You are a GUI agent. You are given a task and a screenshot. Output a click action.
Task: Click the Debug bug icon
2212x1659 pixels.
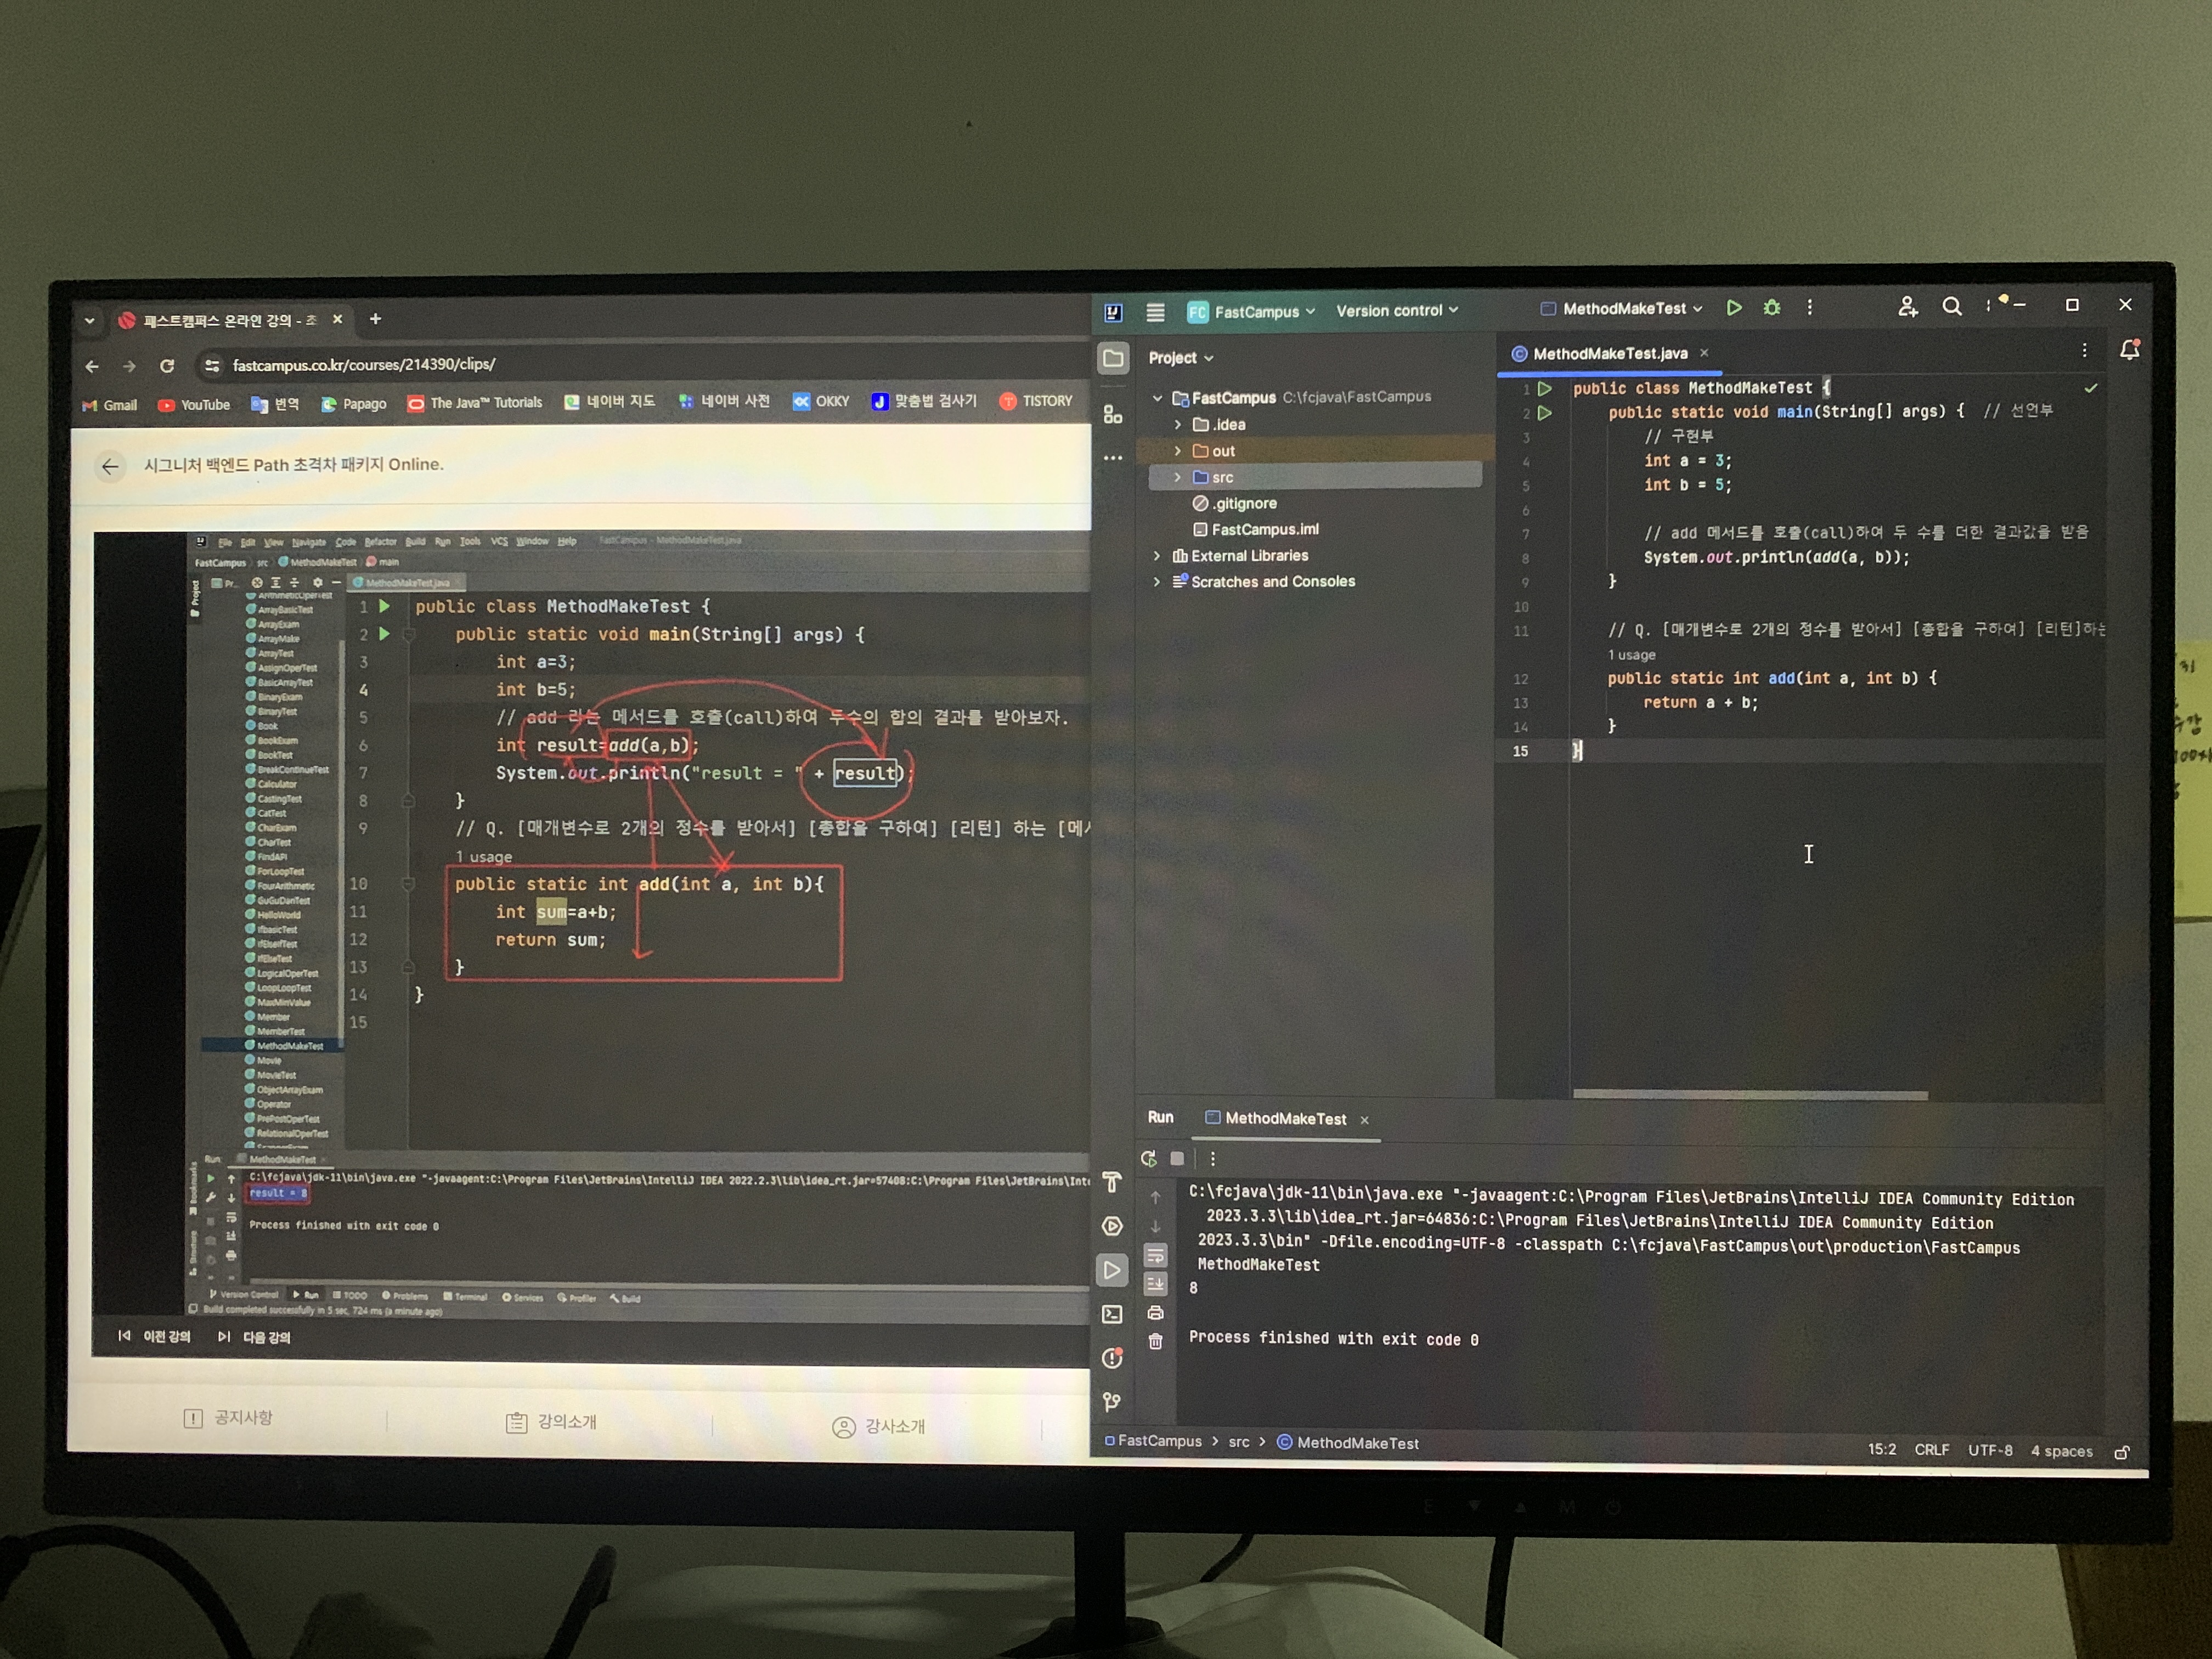[1772, 308]
